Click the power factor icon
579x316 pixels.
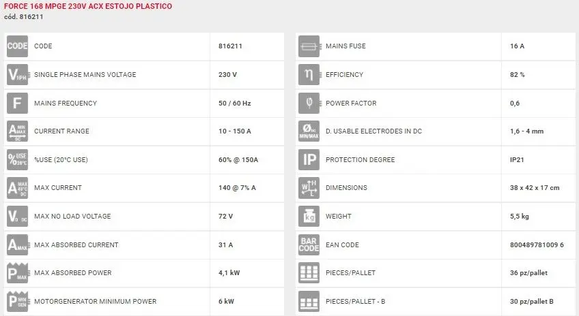309,104
